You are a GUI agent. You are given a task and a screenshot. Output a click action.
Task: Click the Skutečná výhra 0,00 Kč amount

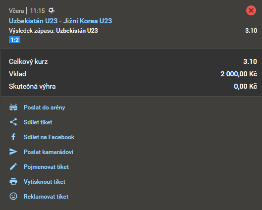tap(246, 86)
